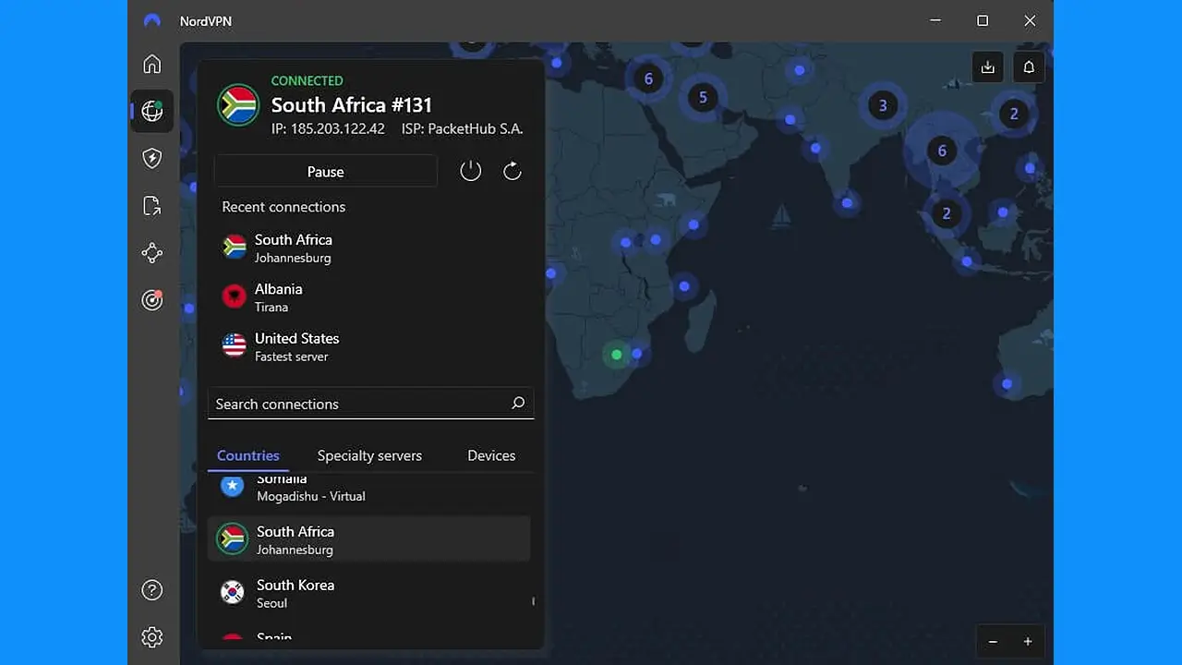Viewport: 1182px width, 665px height.
Task: Click the magnifier icon in Search connections
Action: 518,403
